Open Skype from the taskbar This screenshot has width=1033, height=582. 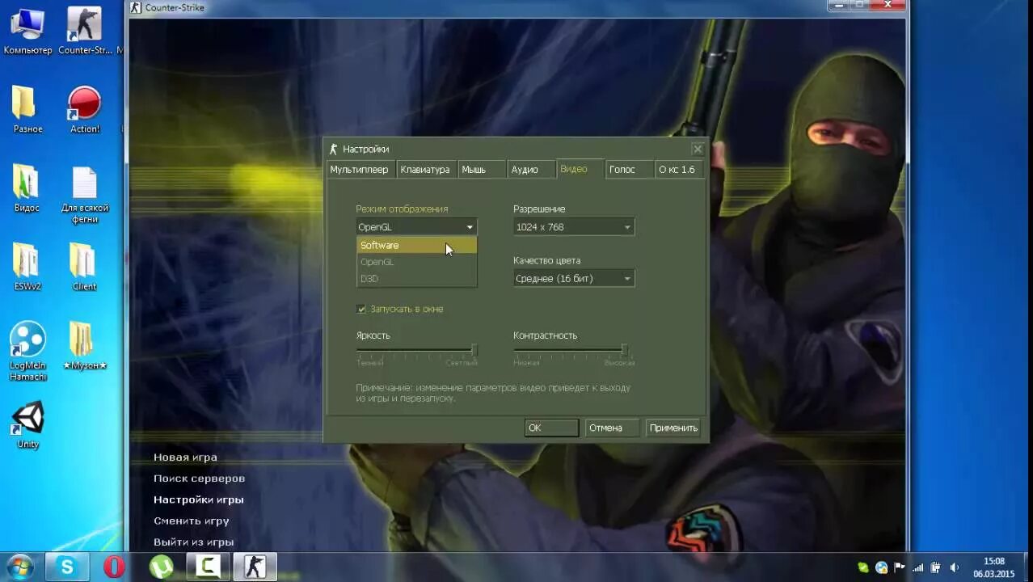click(66, 567)
